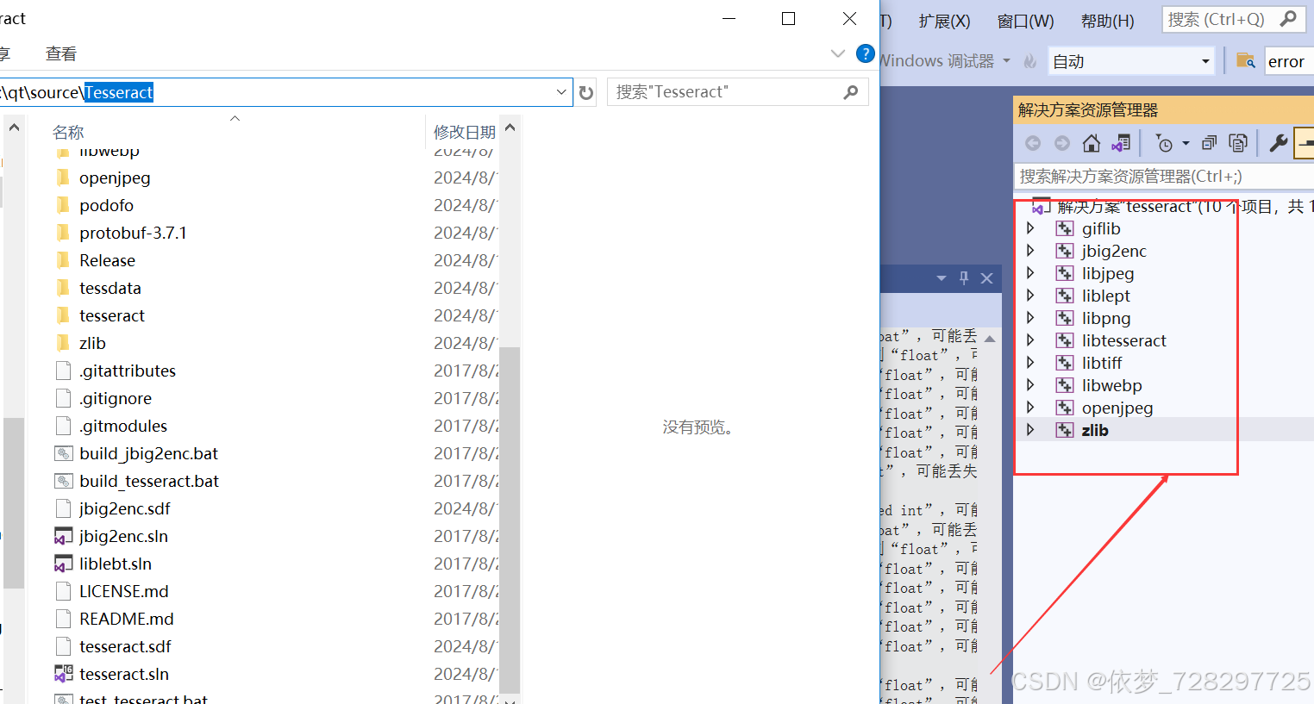The width and height of the screenshot is (1314, 704).
Task: Switch between solutions and folder views icon
Action: click(1121, 143)
